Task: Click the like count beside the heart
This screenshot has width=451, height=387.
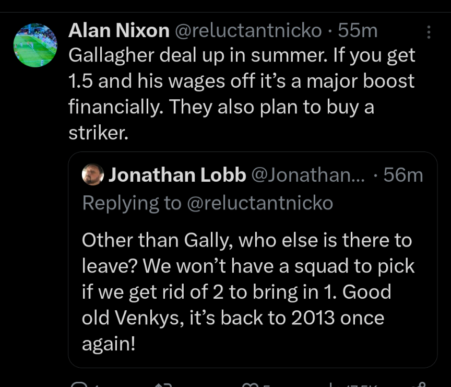Action: 267,385
